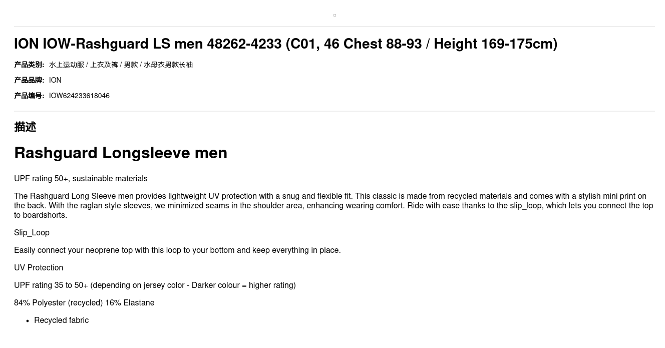Viewport: 665px width, 348px height.
Task: Click the Slip_Loop feature title
Action: (32, 233)
